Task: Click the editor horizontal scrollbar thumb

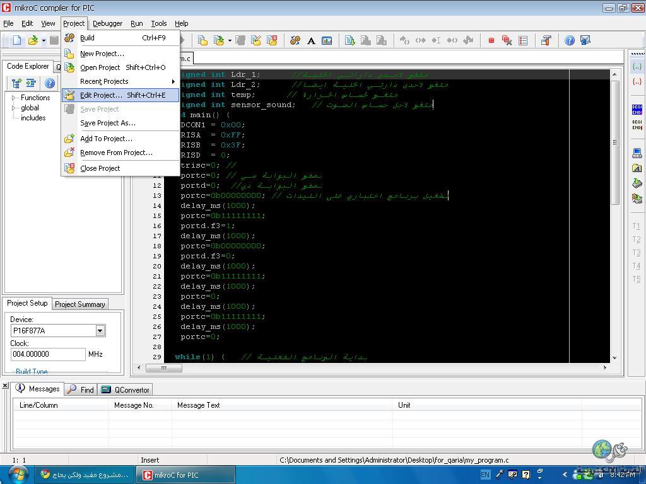Action: 163,368
